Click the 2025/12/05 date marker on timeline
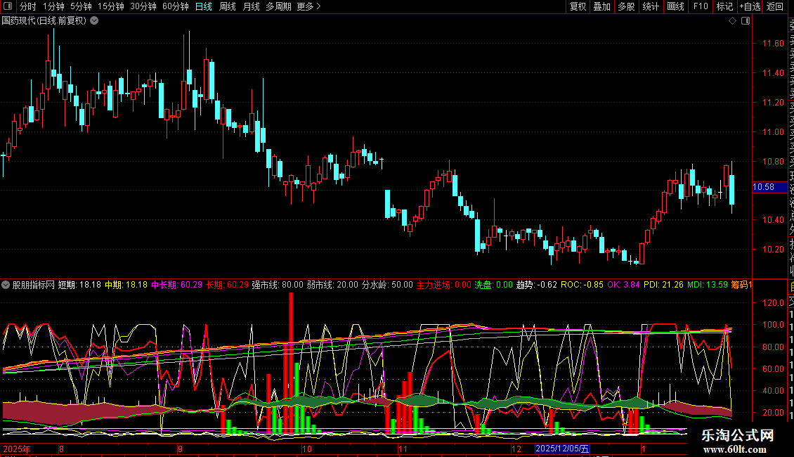Image resolution: width=794 pixels, height=457 pixels. click(561, 448)
